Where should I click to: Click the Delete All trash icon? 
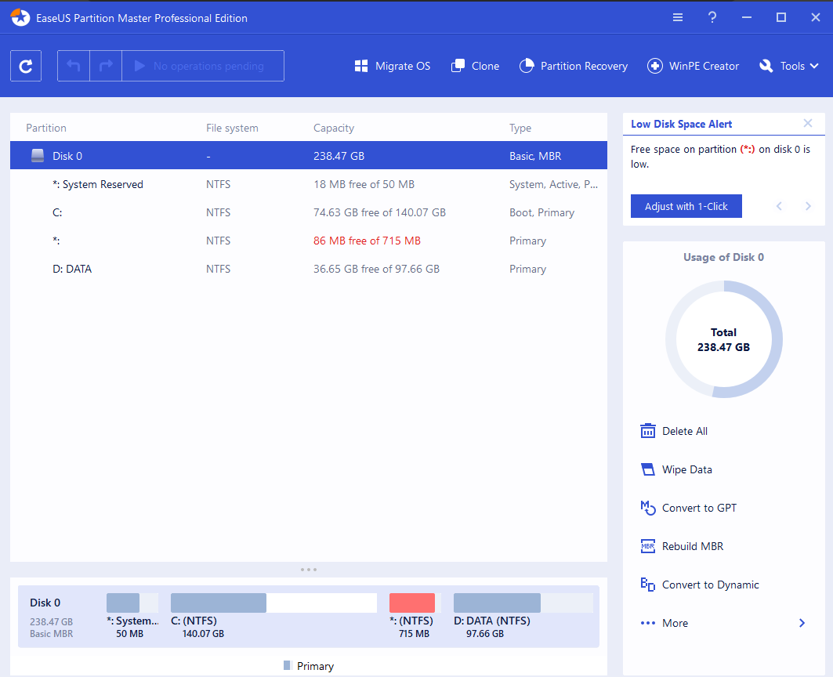point(647,431)
